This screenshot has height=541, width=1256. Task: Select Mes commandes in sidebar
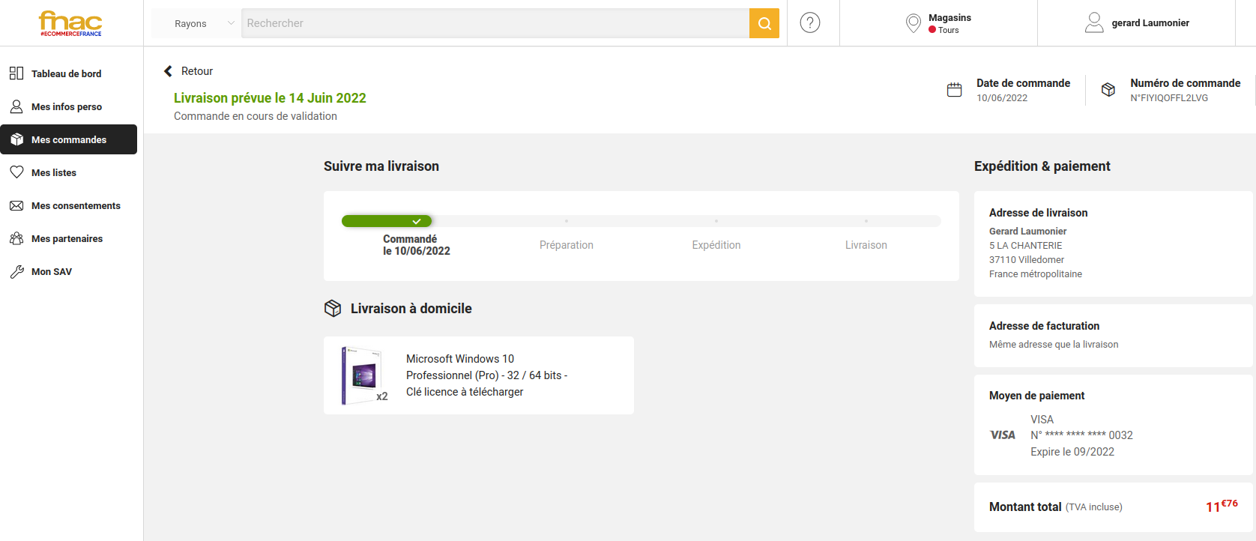pos(69,139)
